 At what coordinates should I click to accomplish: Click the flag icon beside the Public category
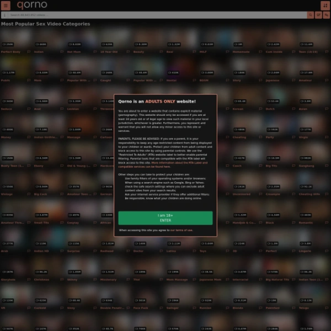tap(29, 80)
